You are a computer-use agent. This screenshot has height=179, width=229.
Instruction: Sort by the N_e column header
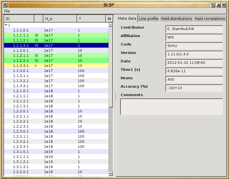coord(60,19)
